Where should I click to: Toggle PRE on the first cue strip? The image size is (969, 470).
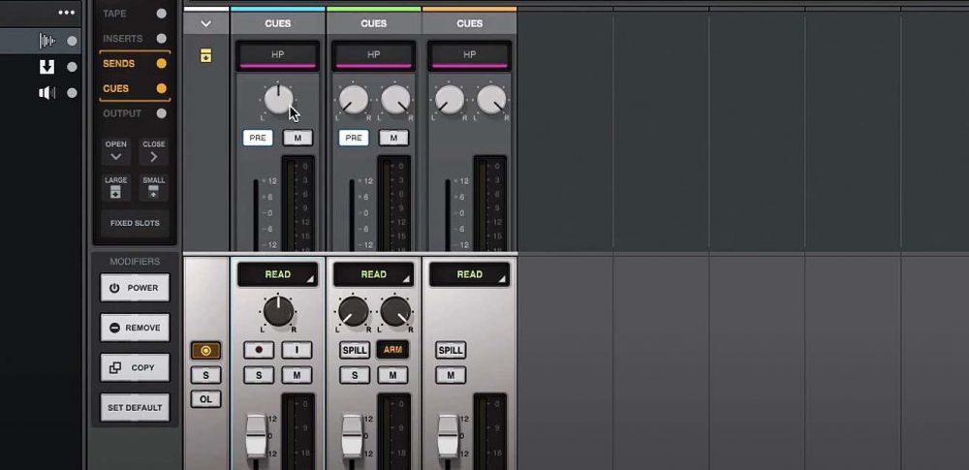pyautogui.click(x=258, y=138)
